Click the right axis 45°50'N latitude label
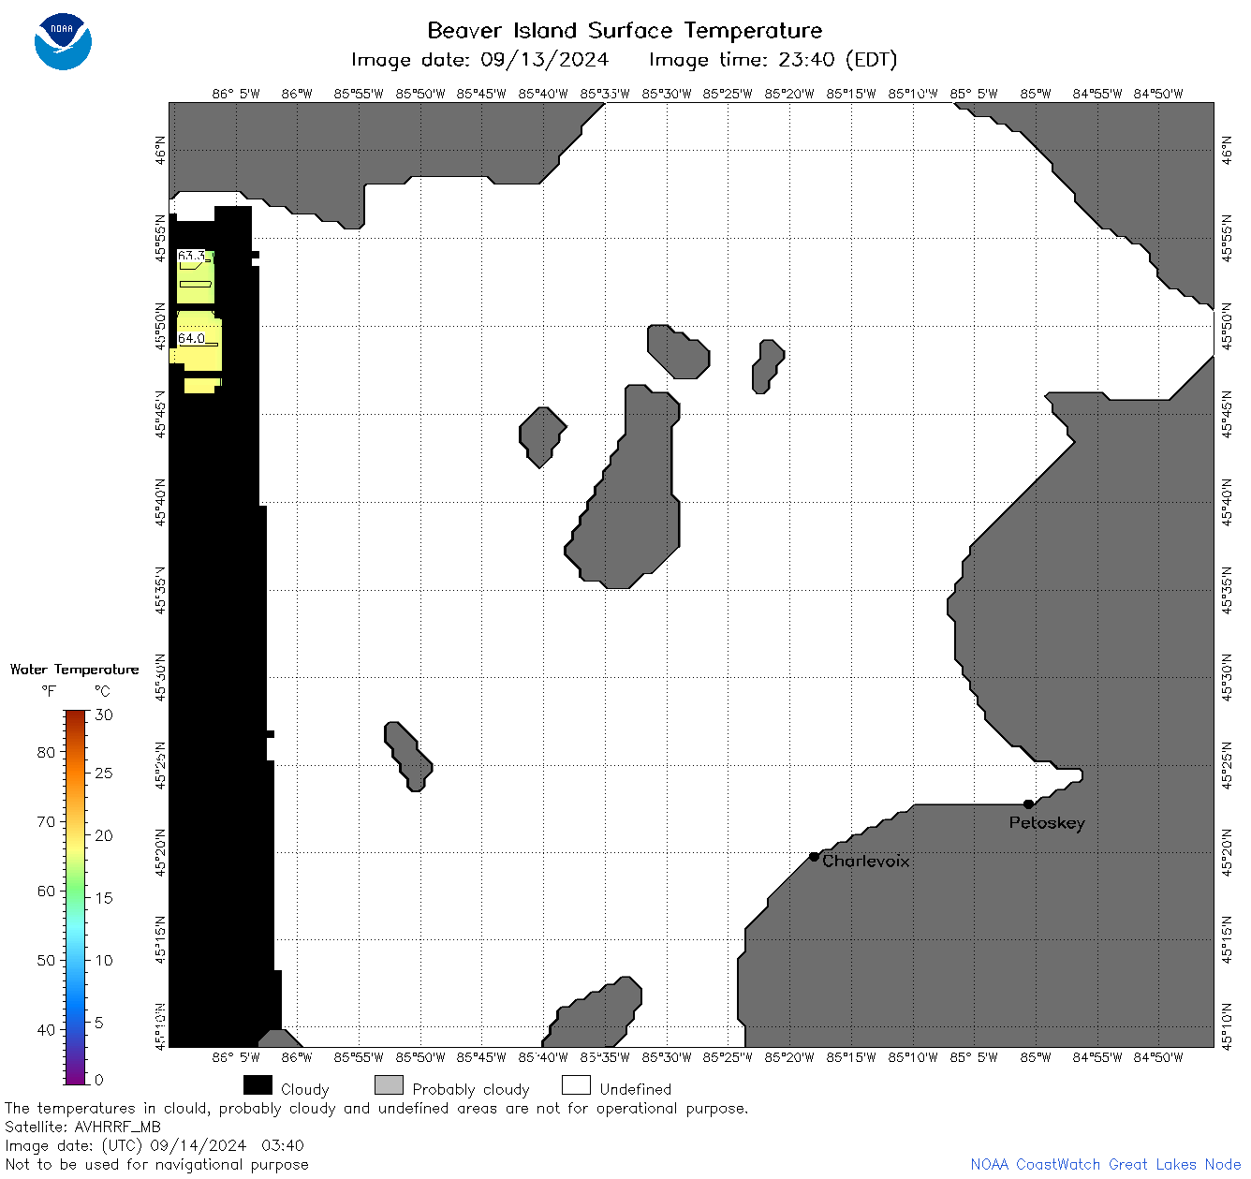1251x1179 pixels. [1227, 326]
